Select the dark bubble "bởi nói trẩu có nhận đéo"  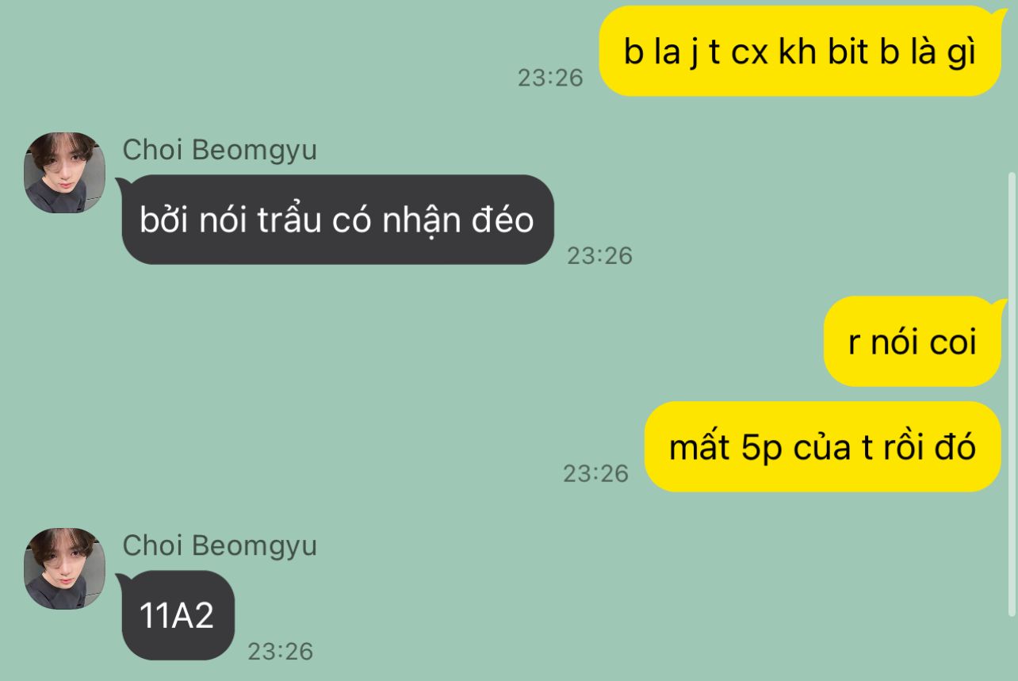coord(337,220)
